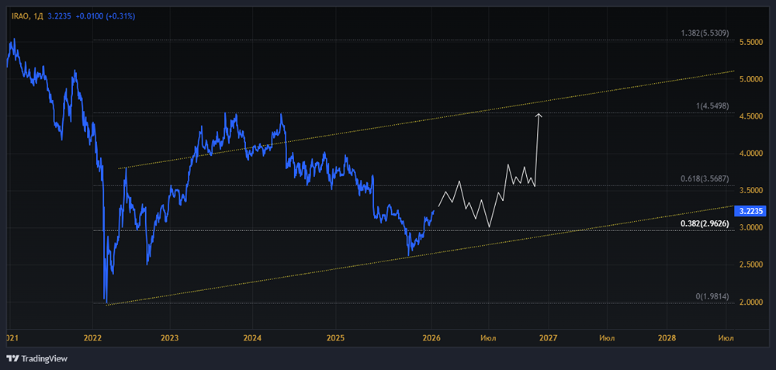Click the 0.618(3.5687) Fibonacci level label
The image size is (776, 370).
point(705,179)
